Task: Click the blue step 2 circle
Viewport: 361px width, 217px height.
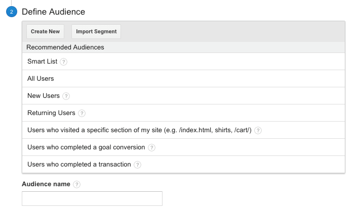Action: pyautogui.click(x=12, y=12)
